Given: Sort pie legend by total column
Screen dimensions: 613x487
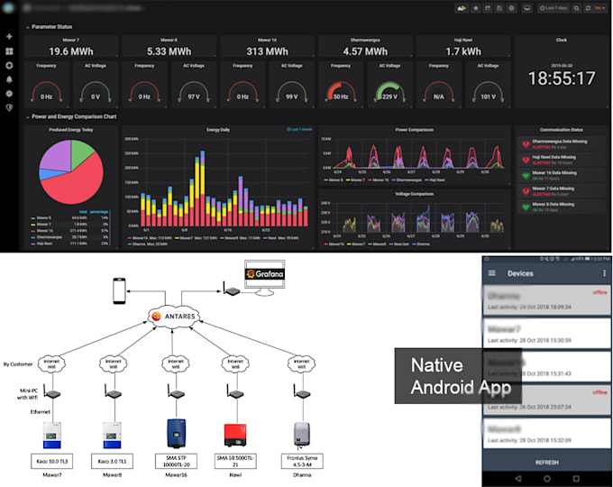Looking at the screenshot, I should tap(83, 212).
